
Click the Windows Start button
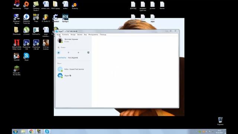tap(15, 131)
